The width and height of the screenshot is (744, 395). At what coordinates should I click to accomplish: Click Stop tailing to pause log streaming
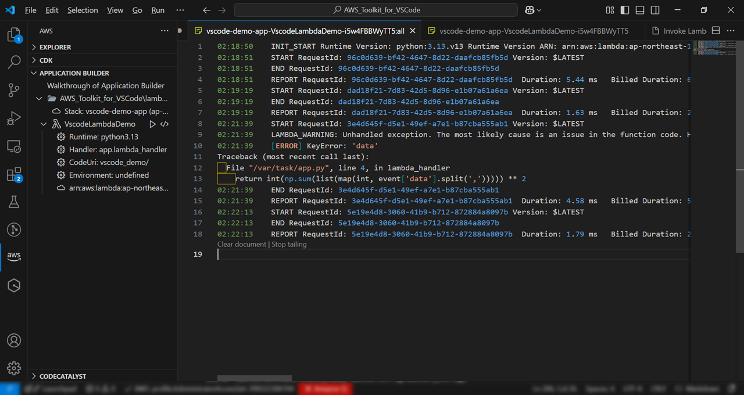coord(289,244)
